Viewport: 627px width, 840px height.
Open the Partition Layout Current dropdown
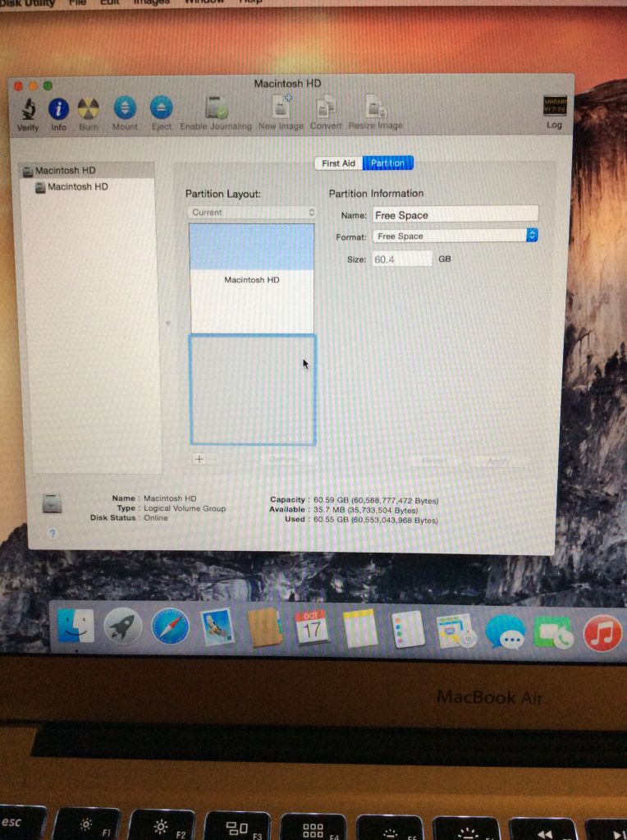tap(252, 213)
